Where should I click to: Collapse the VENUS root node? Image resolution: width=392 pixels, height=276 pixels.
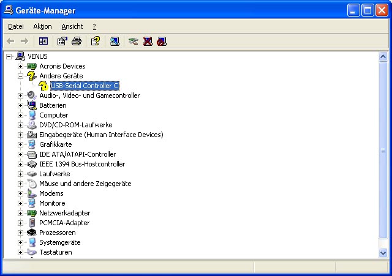9,56
